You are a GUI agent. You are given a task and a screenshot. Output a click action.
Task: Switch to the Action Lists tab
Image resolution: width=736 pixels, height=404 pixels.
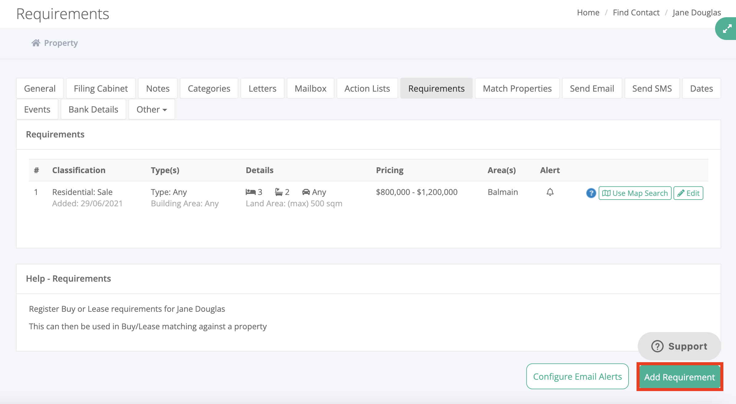pos(367,89)
